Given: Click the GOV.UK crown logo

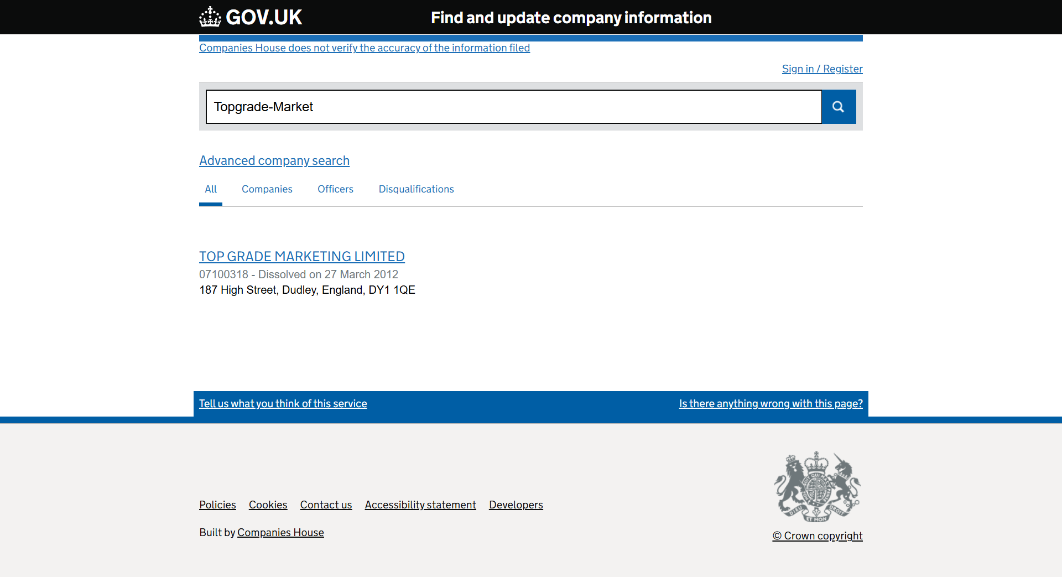Looking at the screenshot, I should (251, 17).
